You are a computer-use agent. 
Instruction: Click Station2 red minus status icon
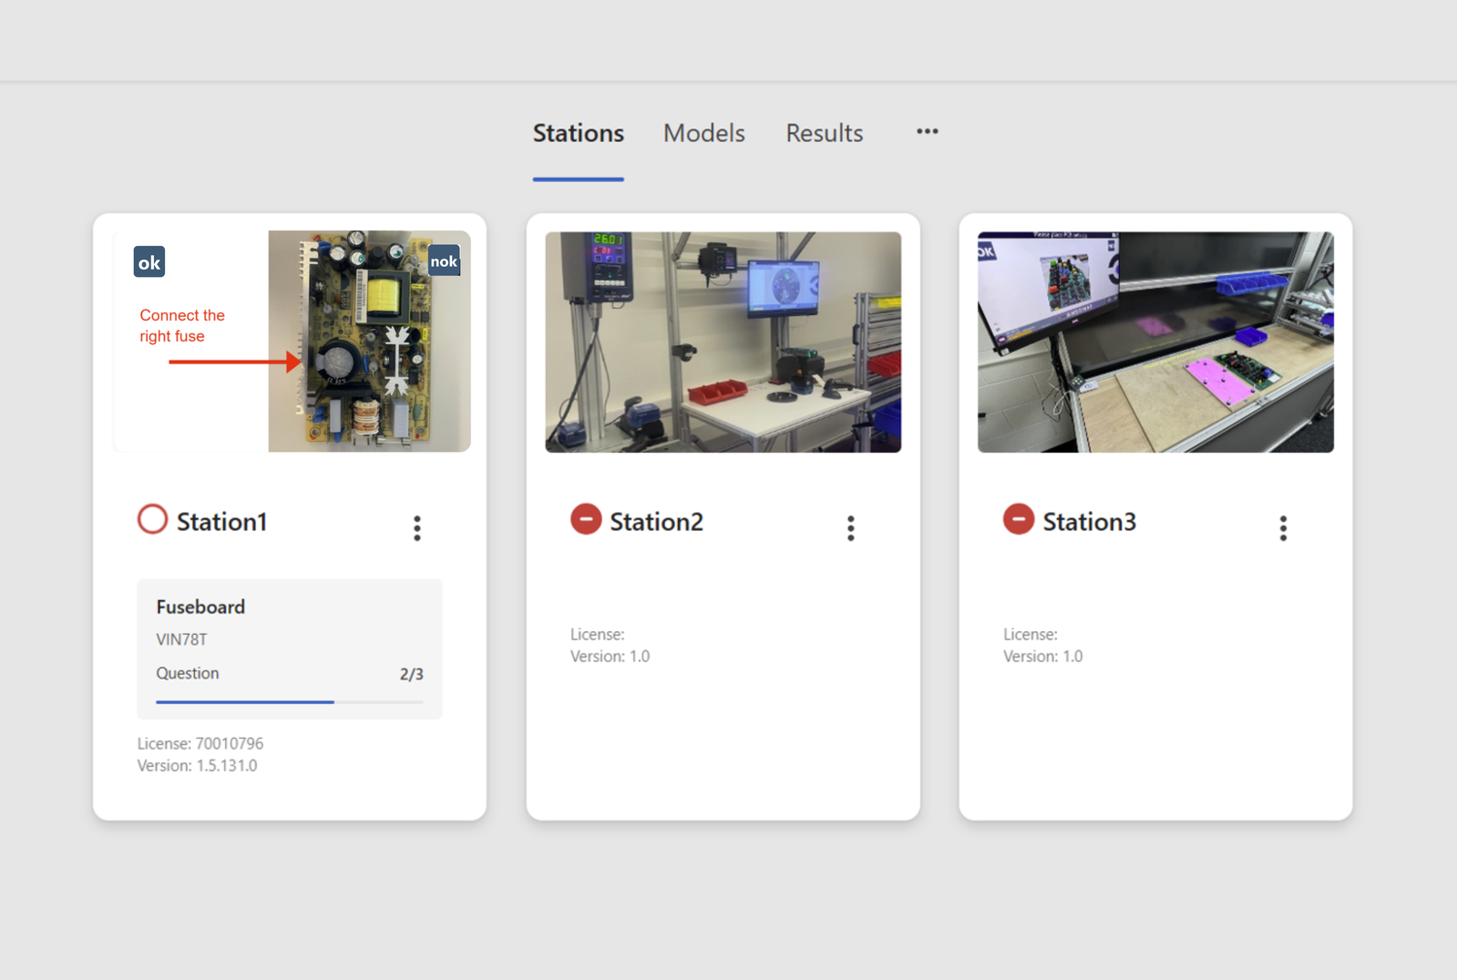[586, 519]
